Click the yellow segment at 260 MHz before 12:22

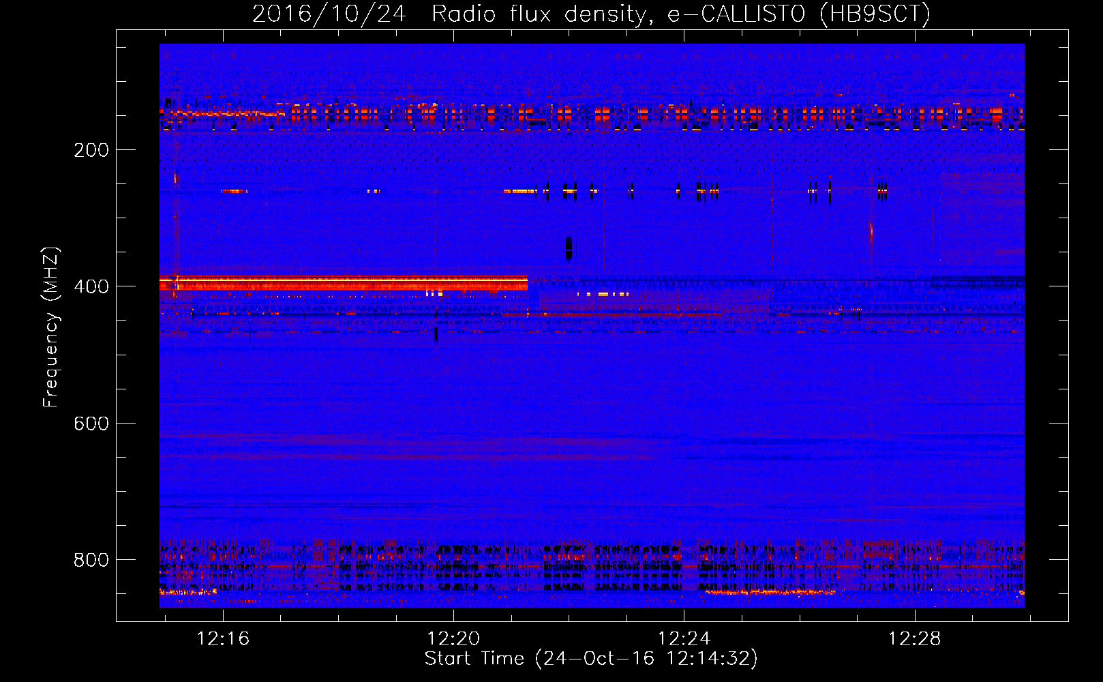[521, 192]
